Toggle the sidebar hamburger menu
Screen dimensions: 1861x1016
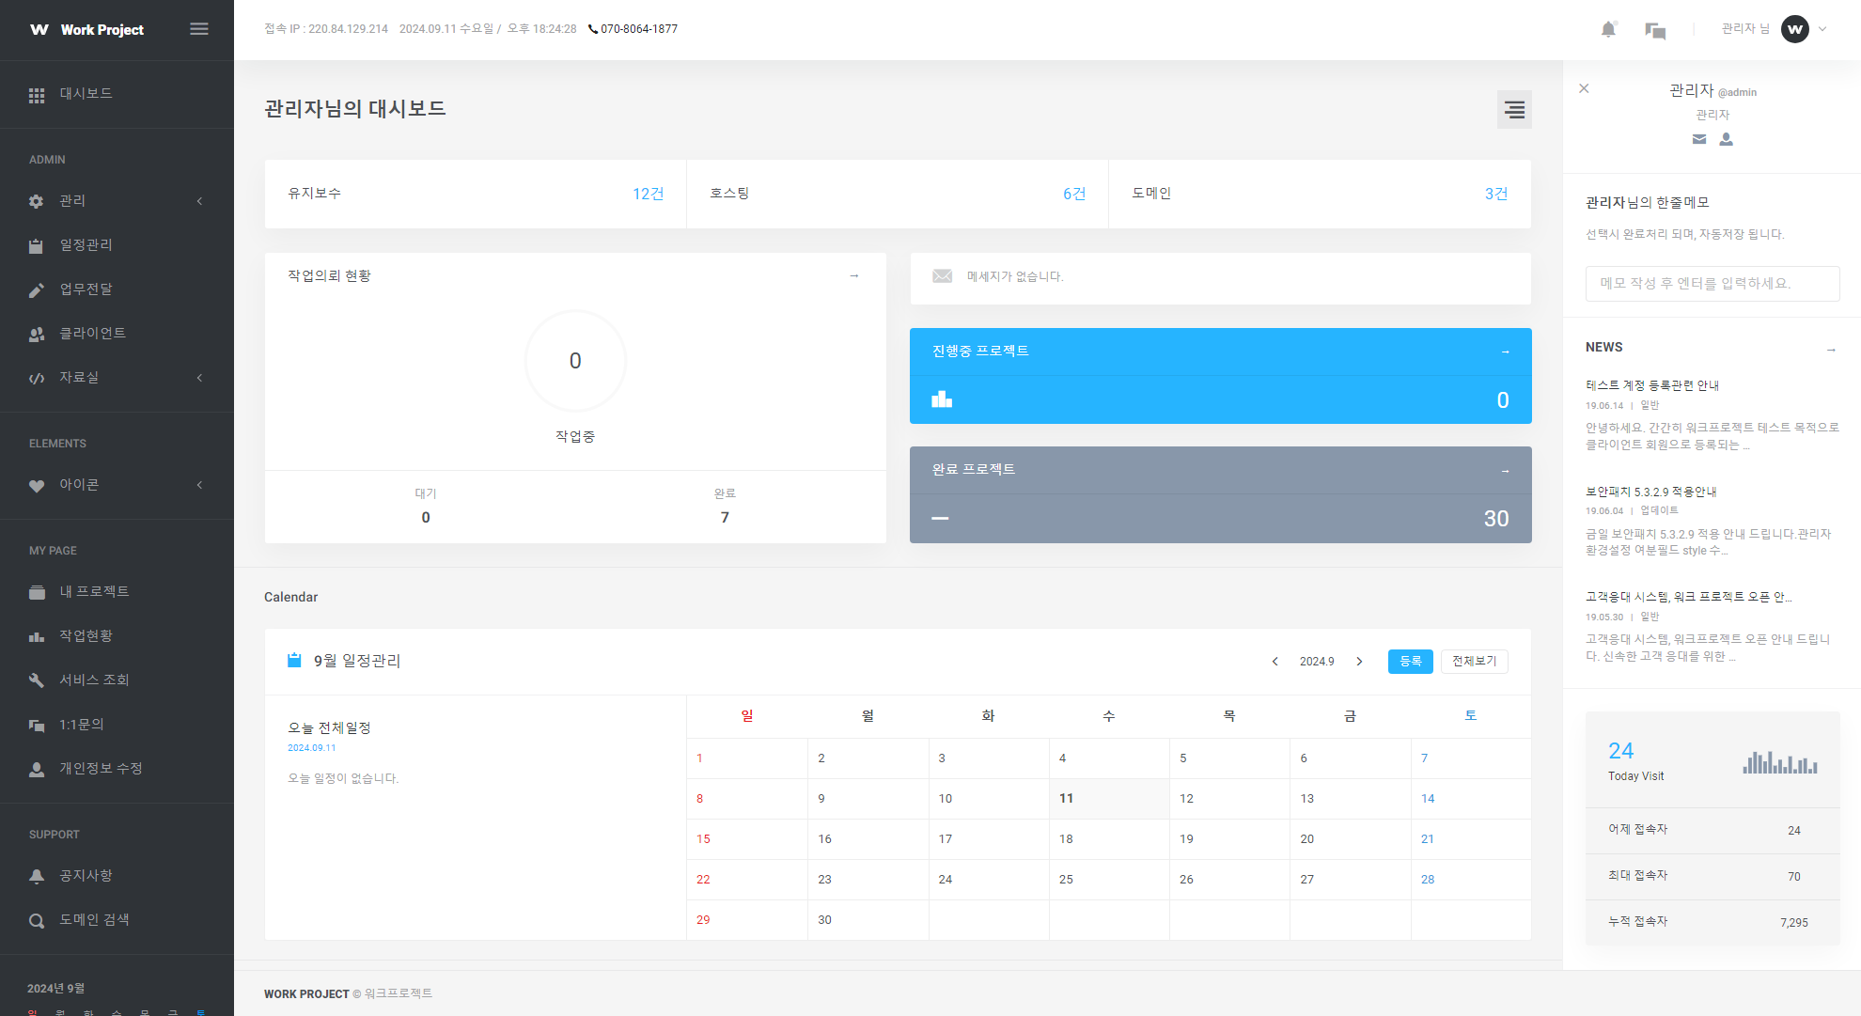199,29
